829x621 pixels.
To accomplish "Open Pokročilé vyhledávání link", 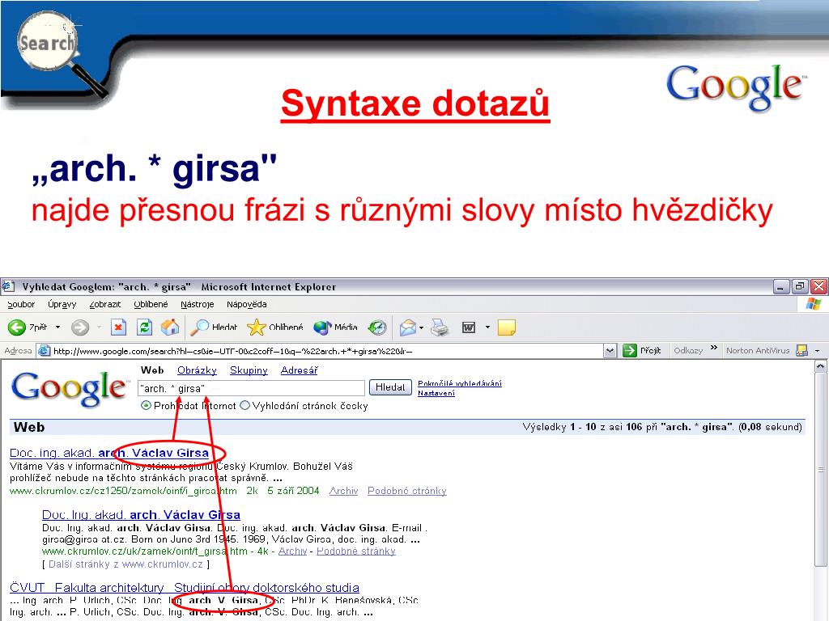I will [x=460, y=383].
